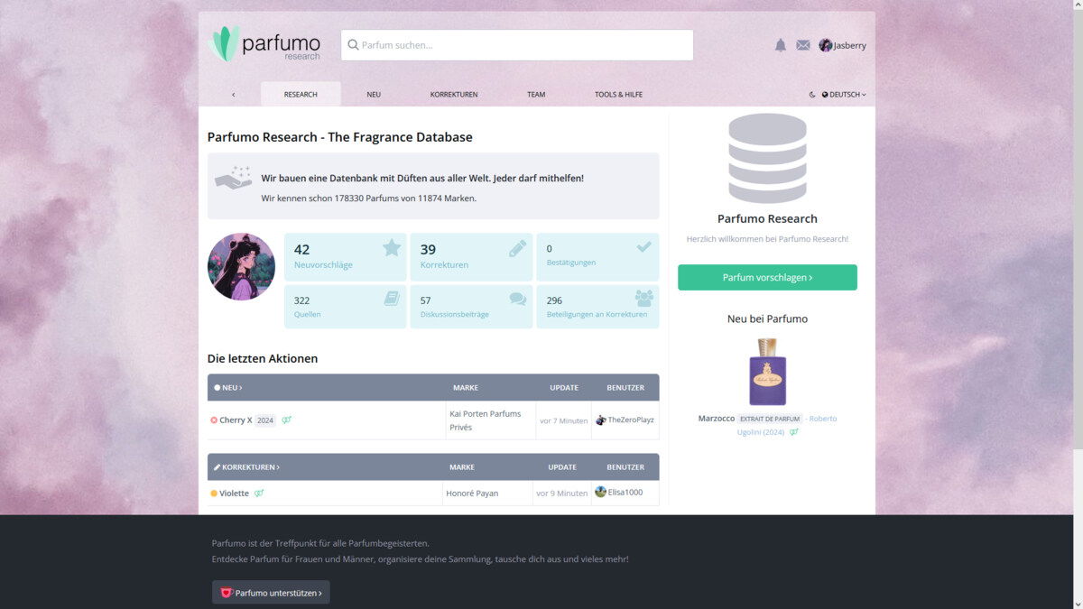Open Jasberry user profile menu
The width and height of the screenshot is (1083, 609).
click(849, 45)
